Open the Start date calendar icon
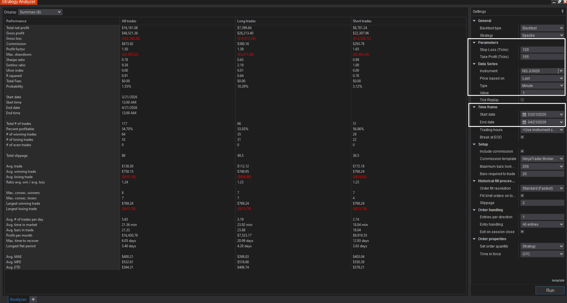 click(x=524, y=114)
